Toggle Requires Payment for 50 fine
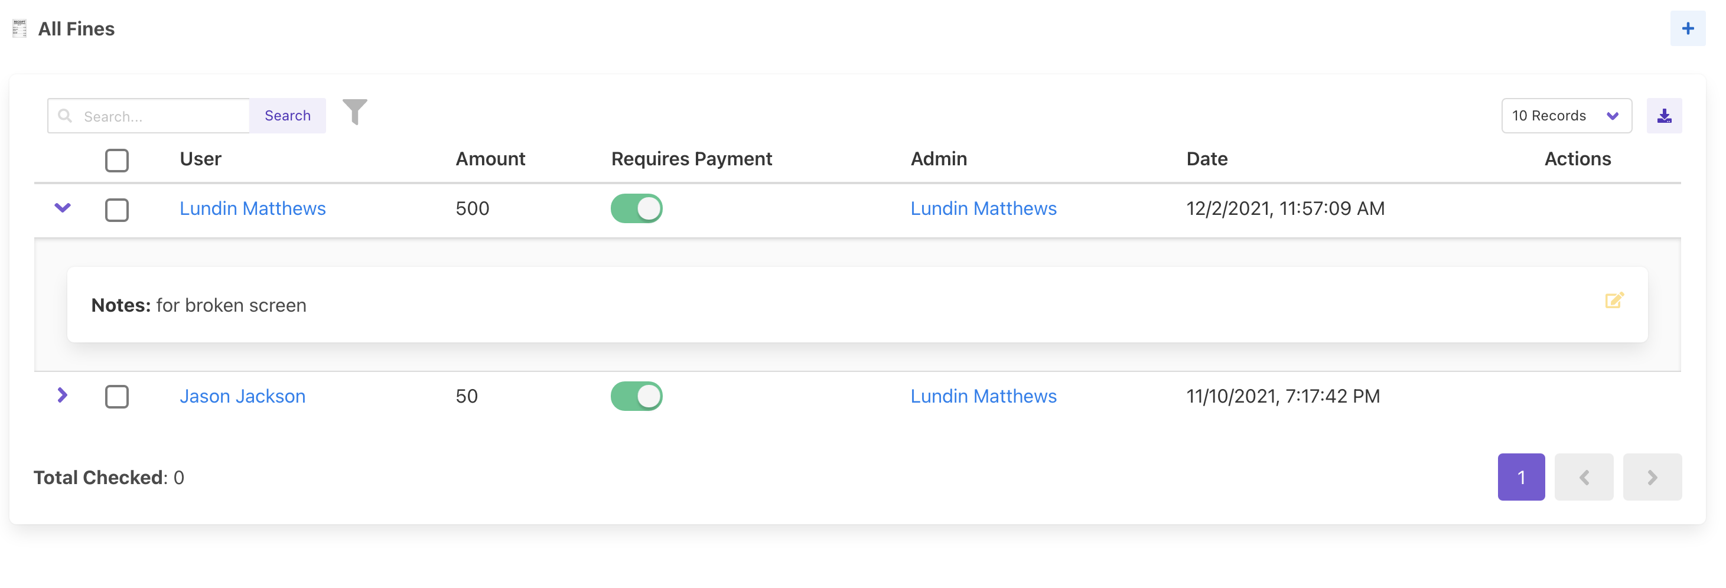This screenshot has width=1726, height=588. [636, 396]
